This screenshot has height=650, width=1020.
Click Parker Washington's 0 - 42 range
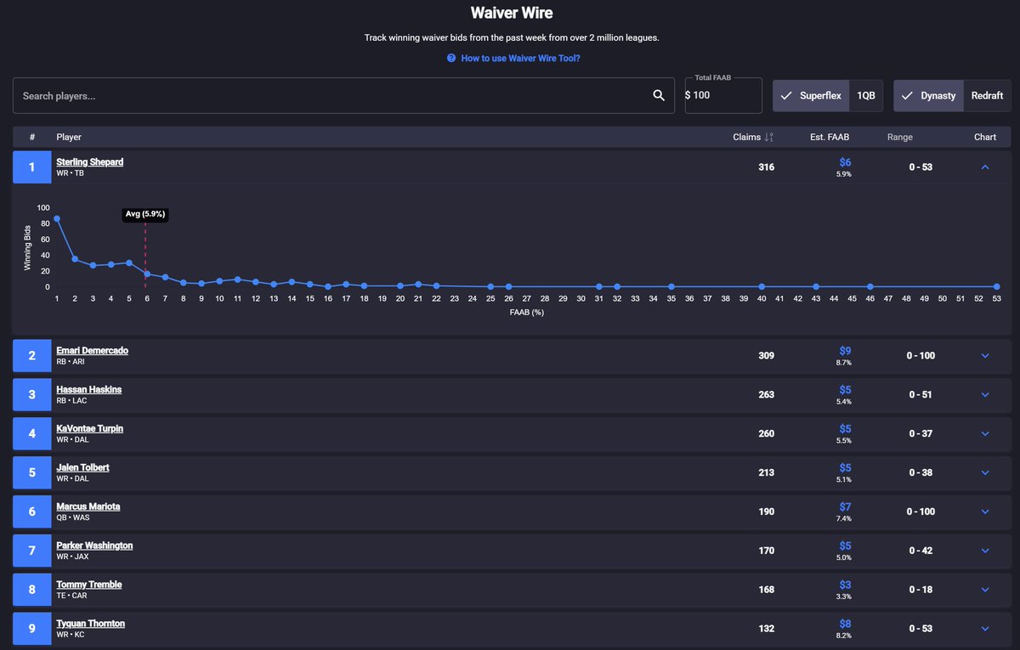pyautogui.click(x=921, y=551)
